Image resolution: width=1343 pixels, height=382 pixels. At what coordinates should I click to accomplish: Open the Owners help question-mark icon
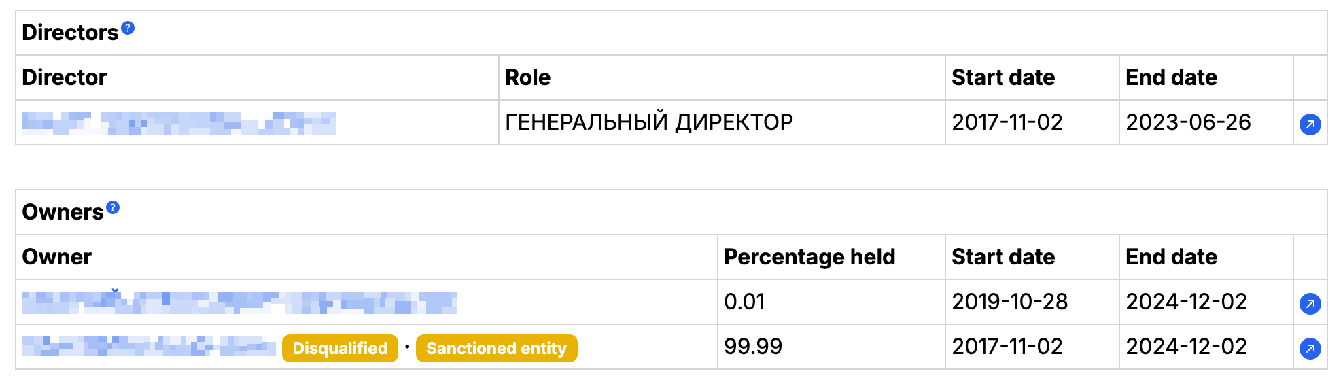point(113,207)
